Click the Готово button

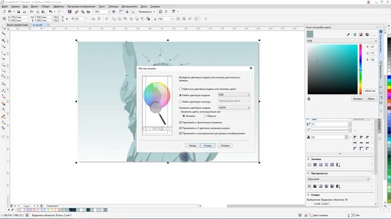click(208, 145)
